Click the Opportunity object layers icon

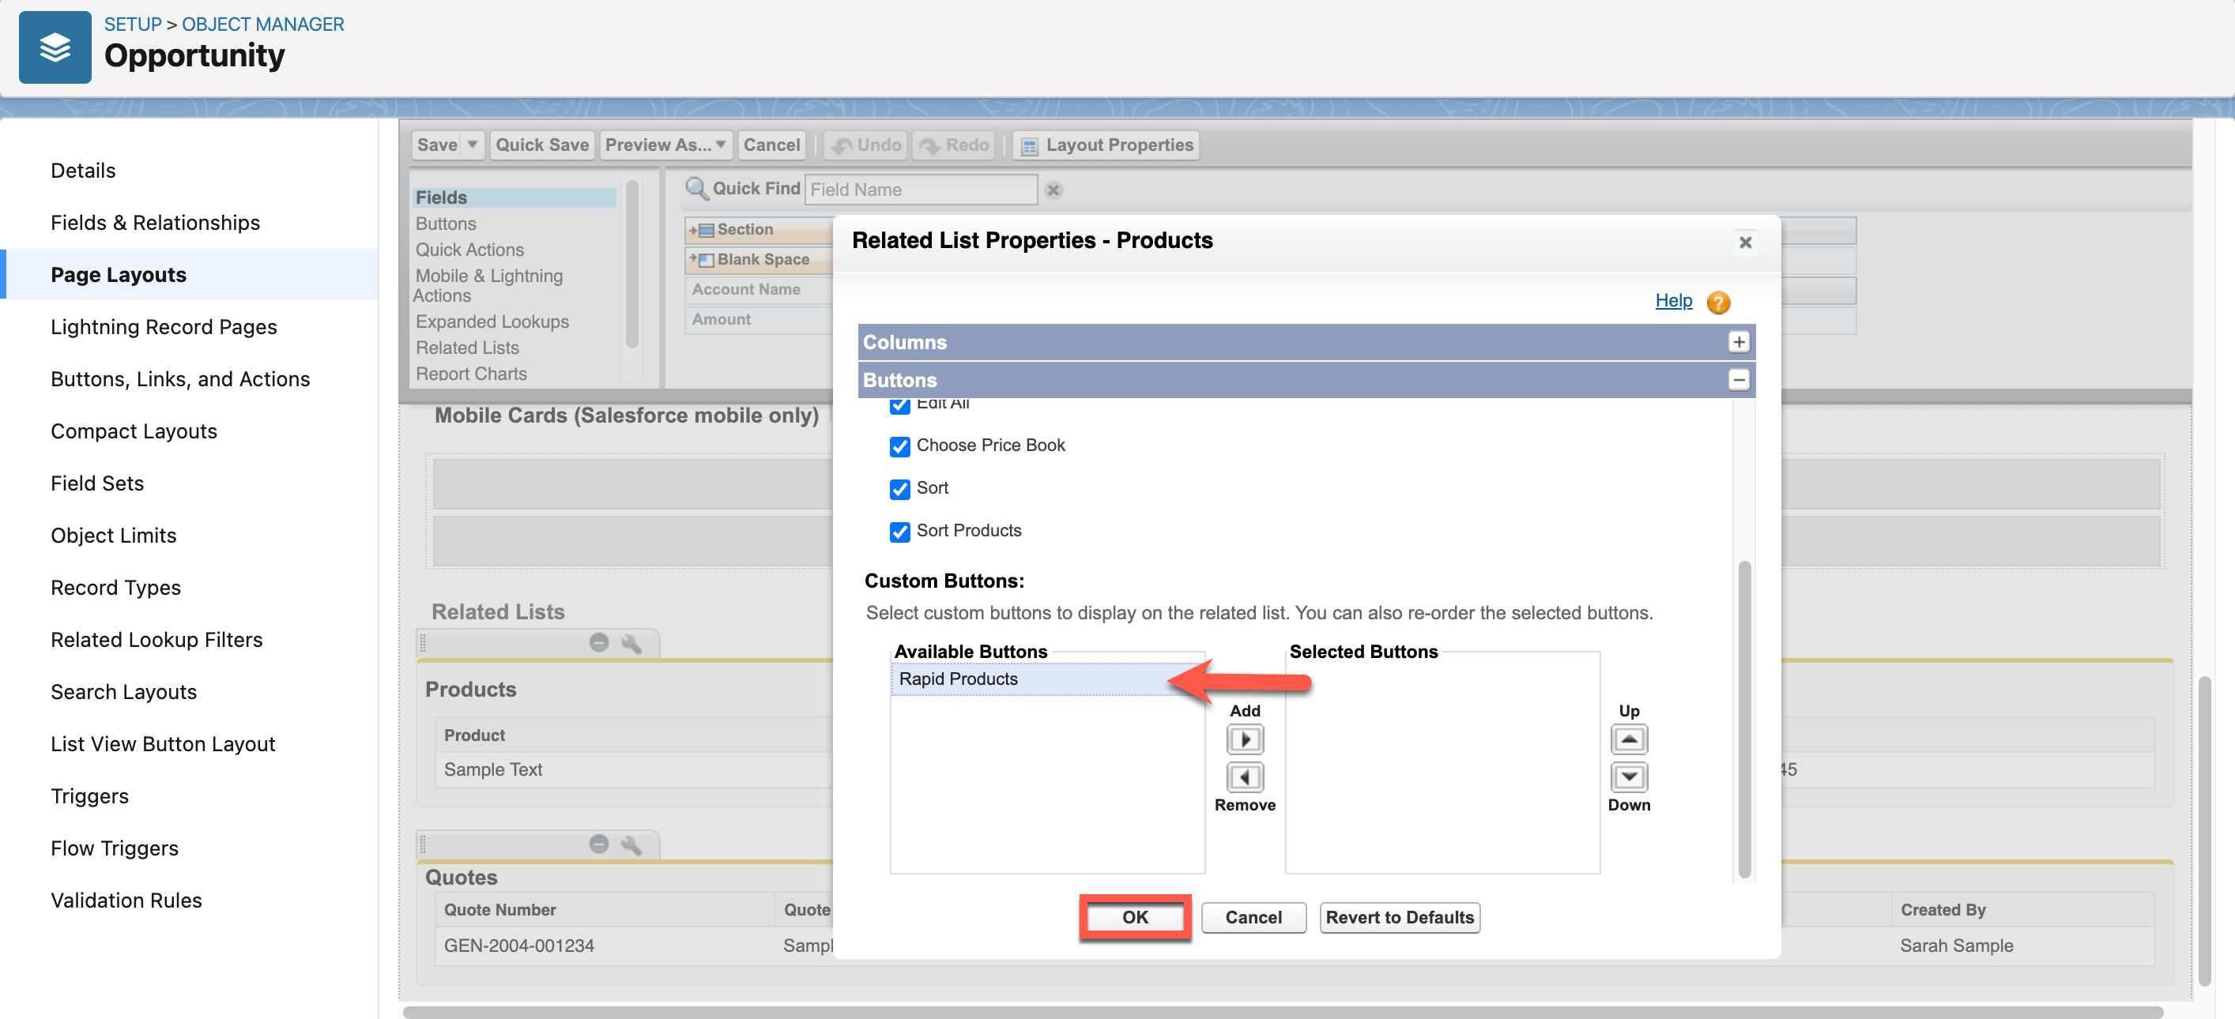[x=55, y=47]
